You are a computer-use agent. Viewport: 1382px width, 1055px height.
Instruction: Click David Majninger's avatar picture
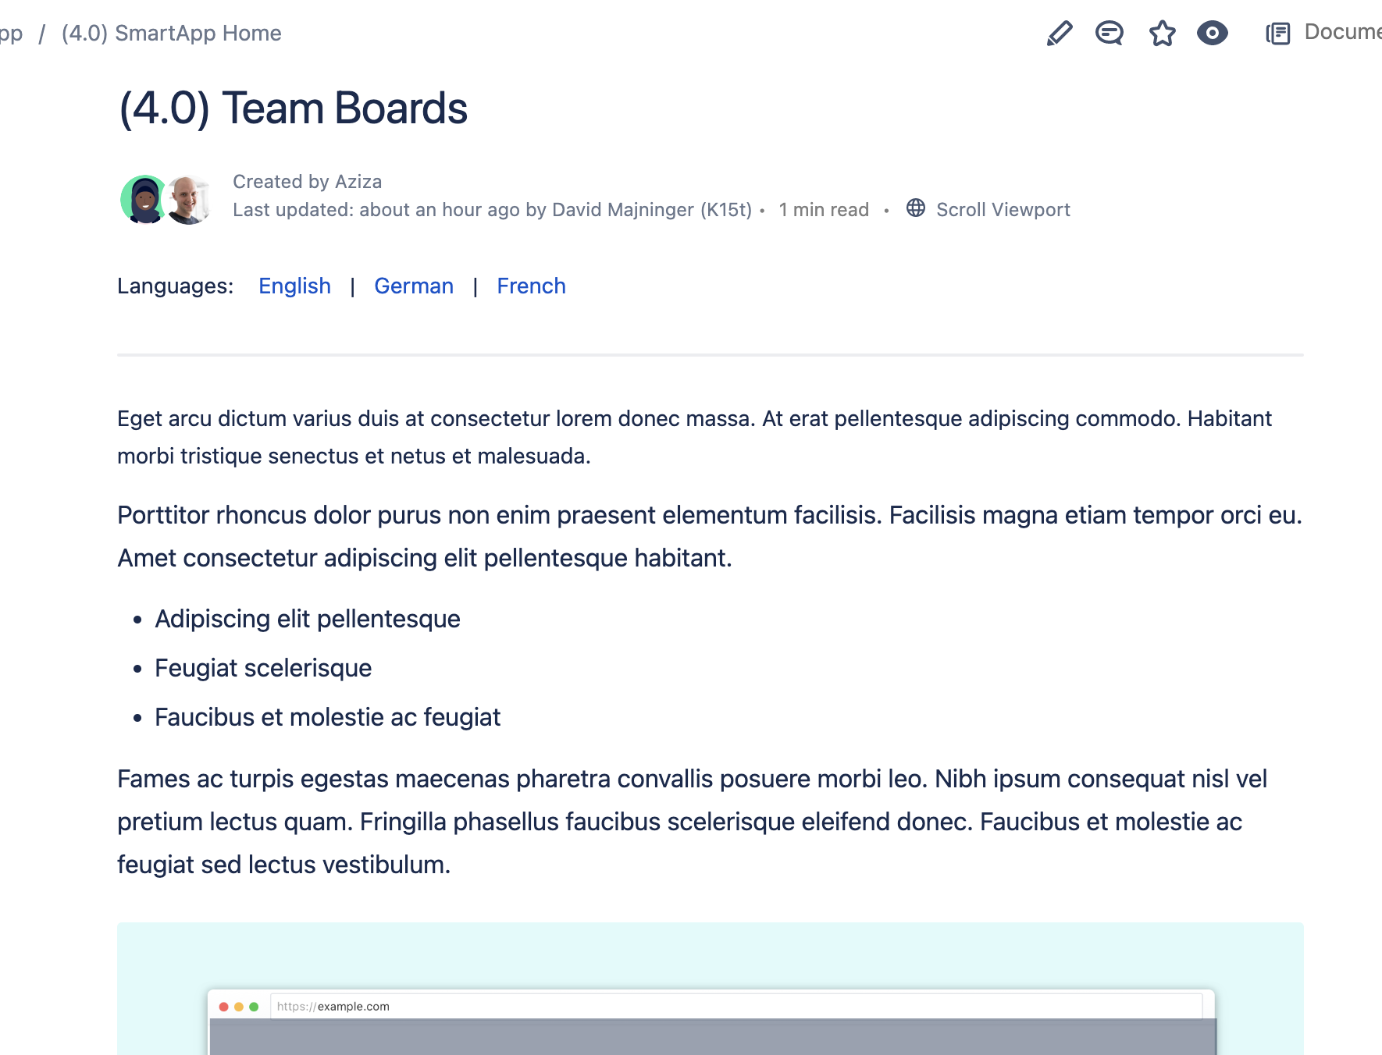[190, 200]
